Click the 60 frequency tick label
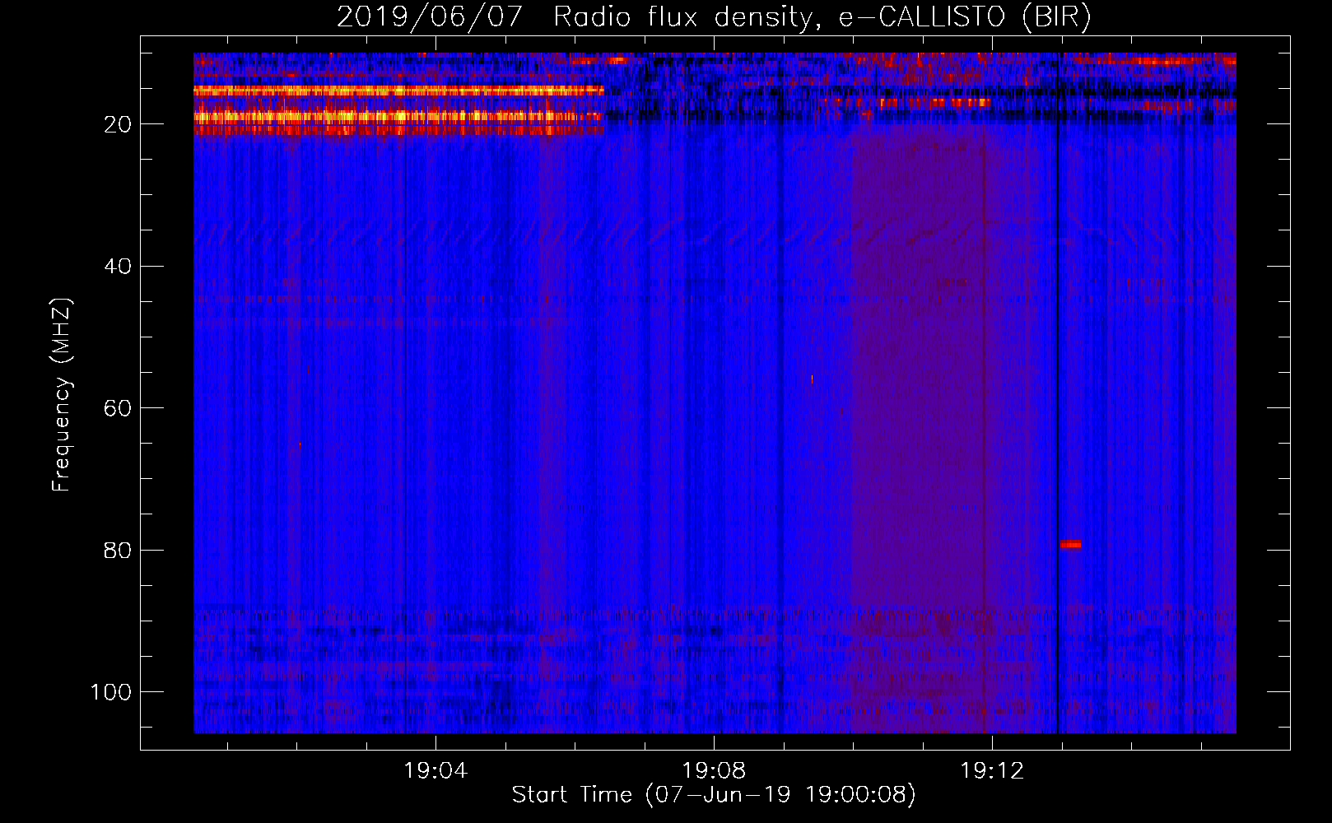 pyautogui.click(x=119, y=408)
